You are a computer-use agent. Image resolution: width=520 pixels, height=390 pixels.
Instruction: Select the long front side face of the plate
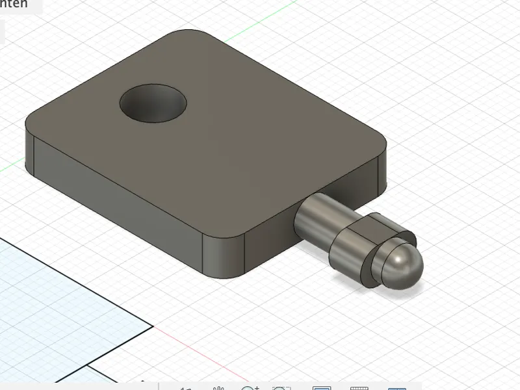coord(118,203)
